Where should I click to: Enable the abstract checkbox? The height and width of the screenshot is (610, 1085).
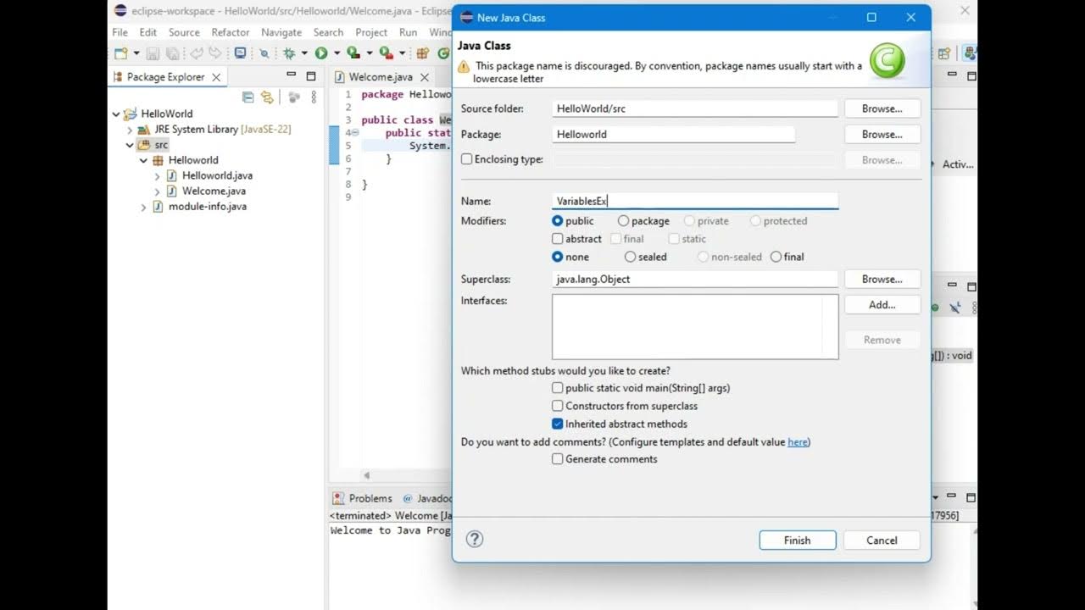[558, 239]
